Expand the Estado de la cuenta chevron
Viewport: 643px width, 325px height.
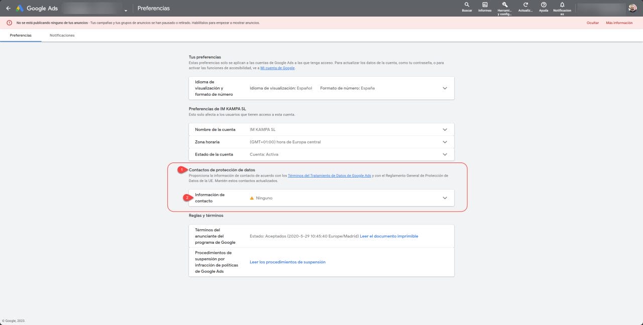coord(445,154)
